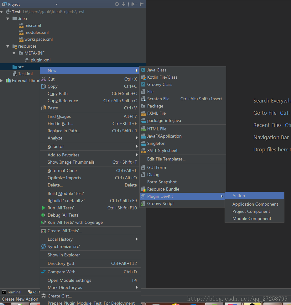The height and width of the screenshot is (305, 291).
Task: Open the Local History submenu
Action: click(90, 239)
